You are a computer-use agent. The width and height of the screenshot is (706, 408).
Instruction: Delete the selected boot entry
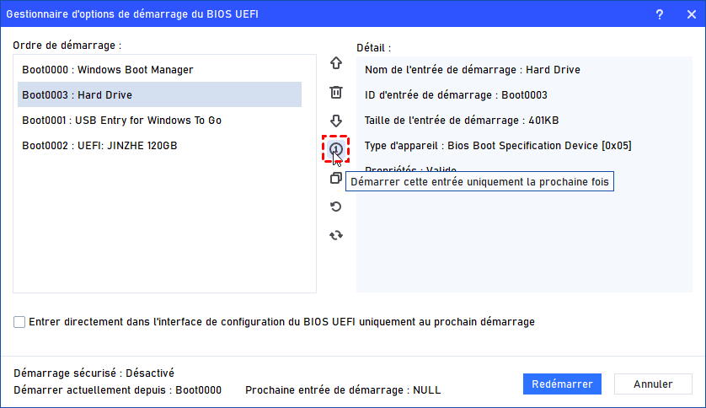pos(336,92)
